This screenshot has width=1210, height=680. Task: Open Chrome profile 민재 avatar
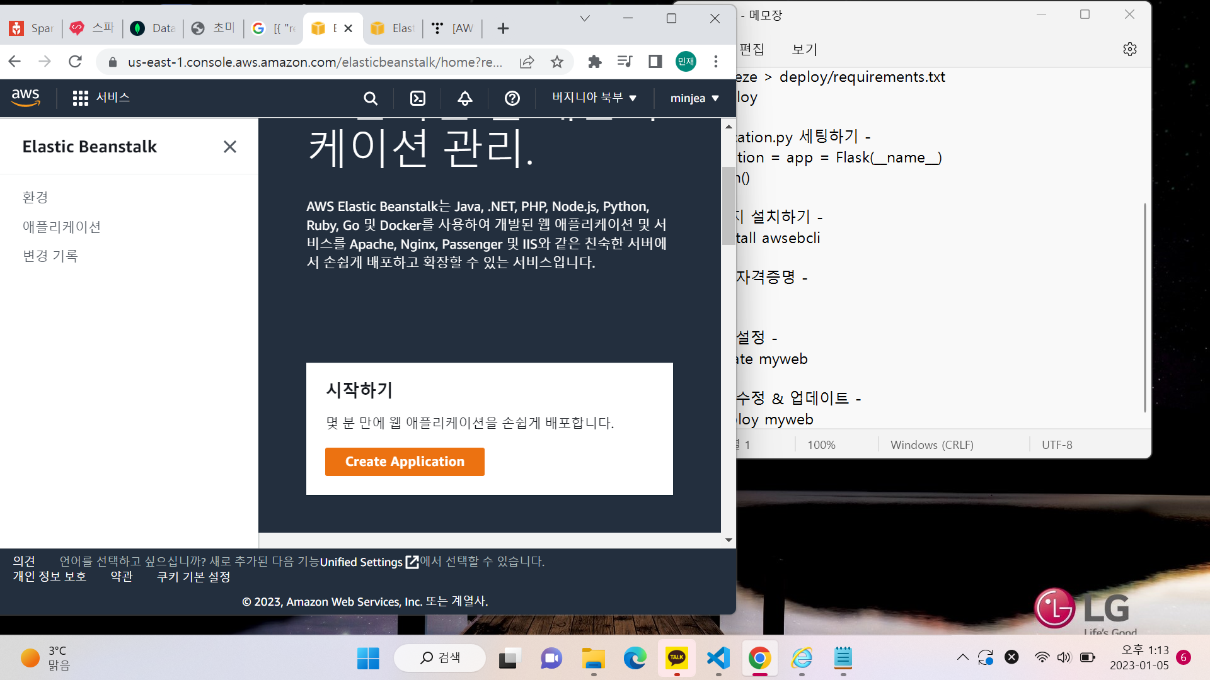point(686,61)
